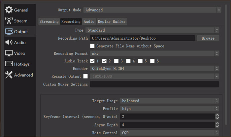Click the Output monitor icon
The height and width of the screenshot is (137, 231).
[x=9, y=31]
